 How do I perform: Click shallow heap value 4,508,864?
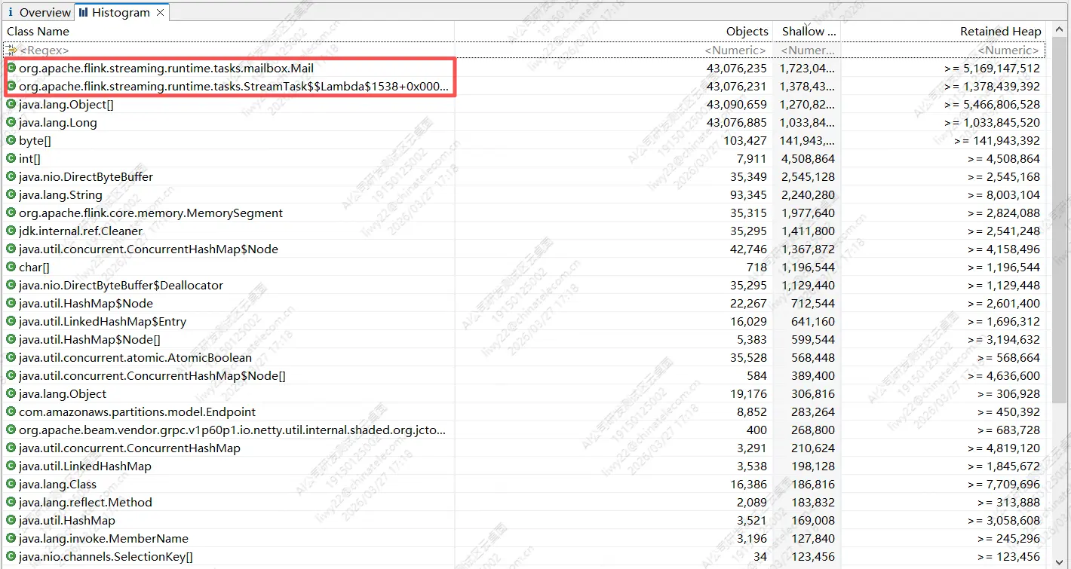pos(808,158)
